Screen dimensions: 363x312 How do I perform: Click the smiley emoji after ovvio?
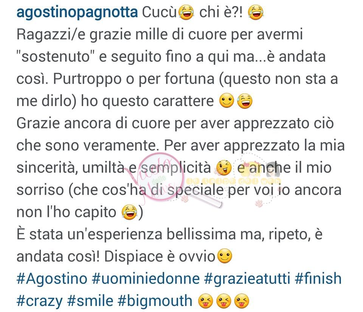click(x=225, y=256)
